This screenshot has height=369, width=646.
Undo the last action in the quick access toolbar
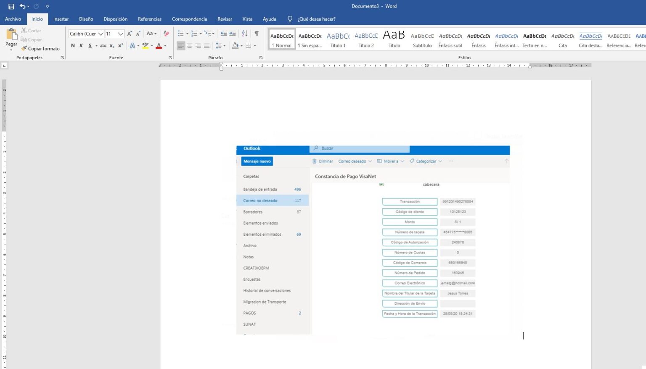(x=22, y=6)
